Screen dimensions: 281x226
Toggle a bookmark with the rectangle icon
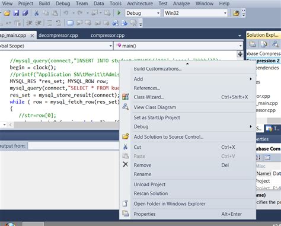click(70, 23)
